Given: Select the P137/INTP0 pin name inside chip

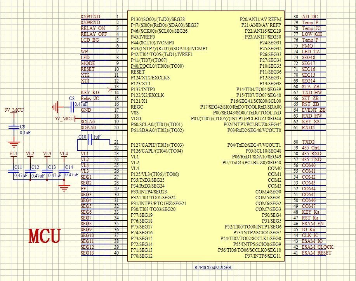Looking at the screenshot, I should (x=142, y=90).
